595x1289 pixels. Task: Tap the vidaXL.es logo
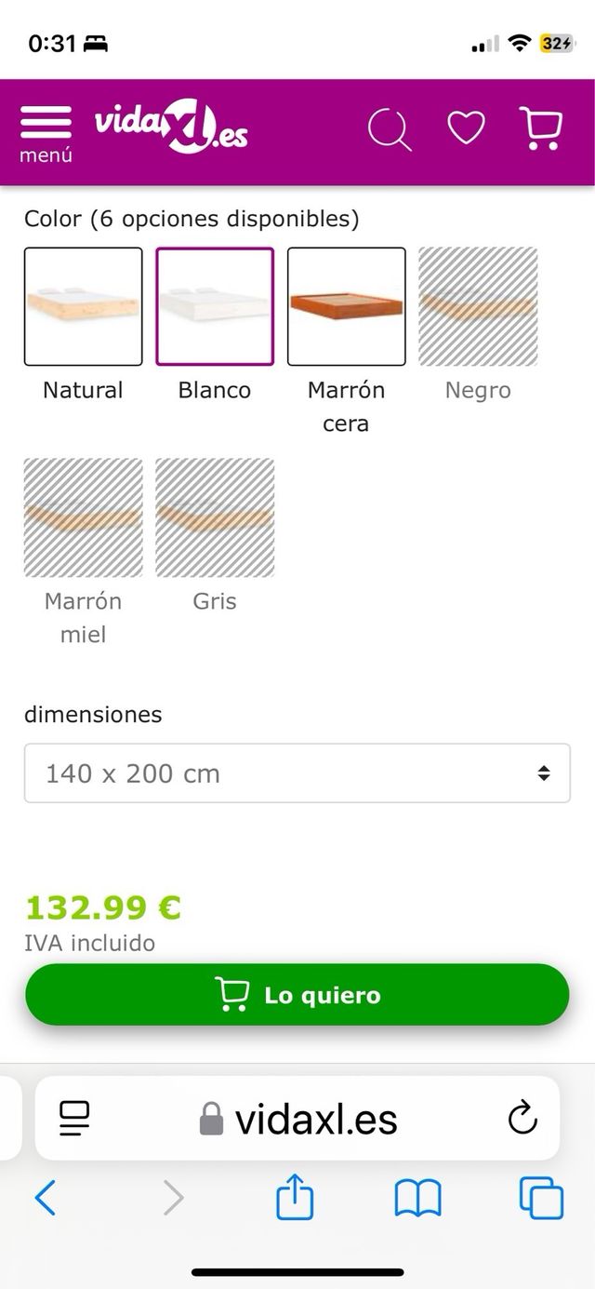pyautogui.click(x=172, y=128)
